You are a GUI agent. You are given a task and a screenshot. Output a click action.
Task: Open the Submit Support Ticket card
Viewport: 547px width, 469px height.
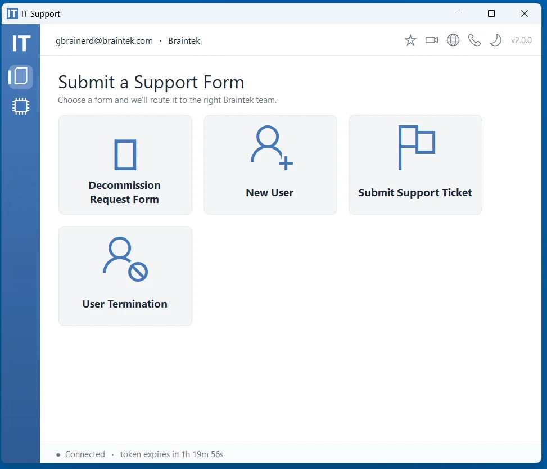(415, 165)
